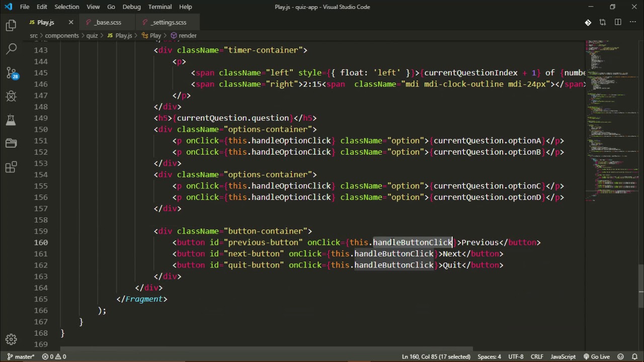The width and height of the screenshot is (644, 362).
Task: Open the File menu
Action: pyautogui.click(x=25, y=7)
